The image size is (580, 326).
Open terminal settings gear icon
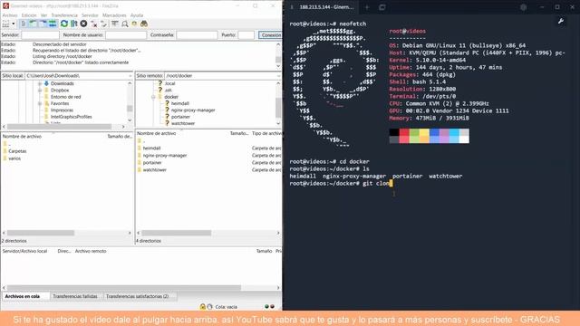pos(524,7)
